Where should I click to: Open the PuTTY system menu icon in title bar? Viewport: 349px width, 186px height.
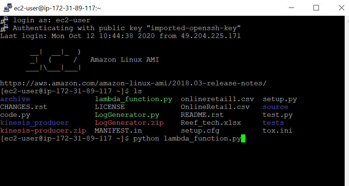[x=8, y=8]
